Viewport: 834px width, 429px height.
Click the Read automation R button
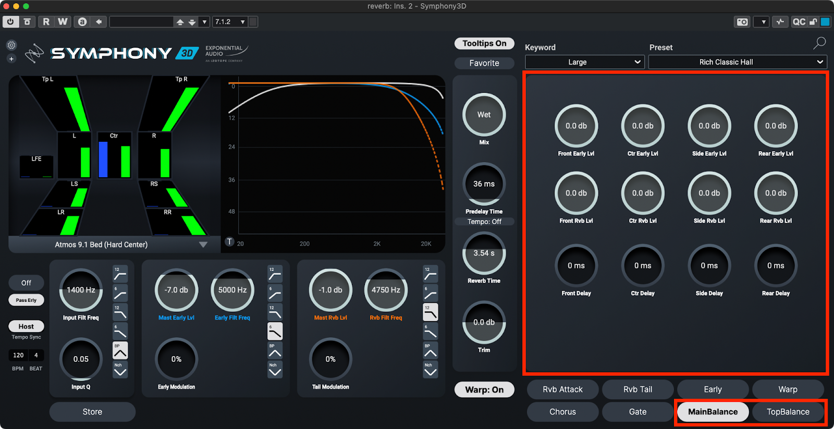(46, 22)
